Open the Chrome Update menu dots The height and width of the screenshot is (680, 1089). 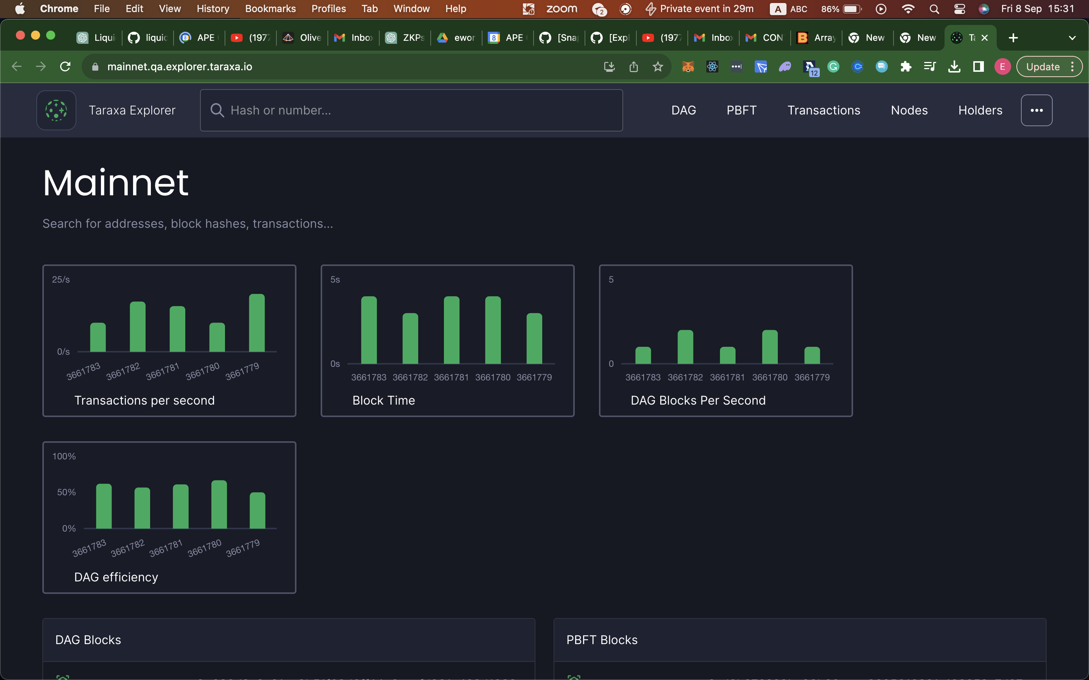1073,66
